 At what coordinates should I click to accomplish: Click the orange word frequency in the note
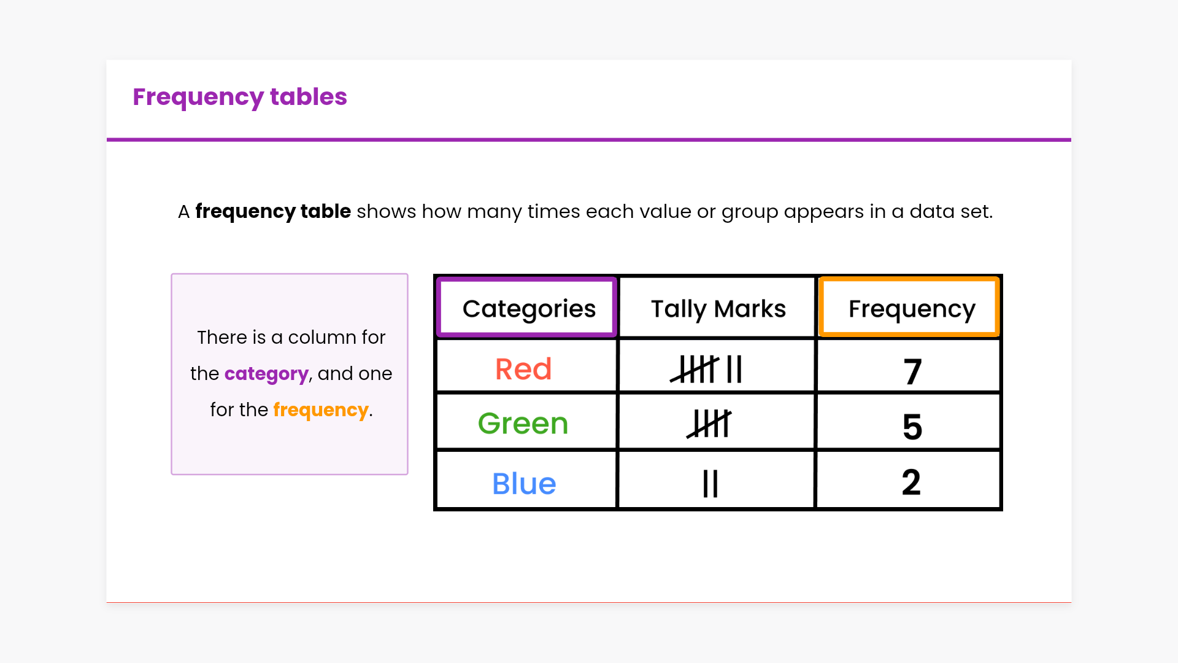point(320,409)
